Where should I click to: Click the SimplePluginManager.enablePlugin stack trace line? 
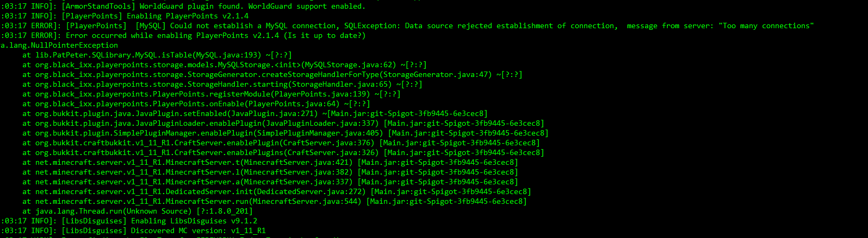(x=285, y=133)
